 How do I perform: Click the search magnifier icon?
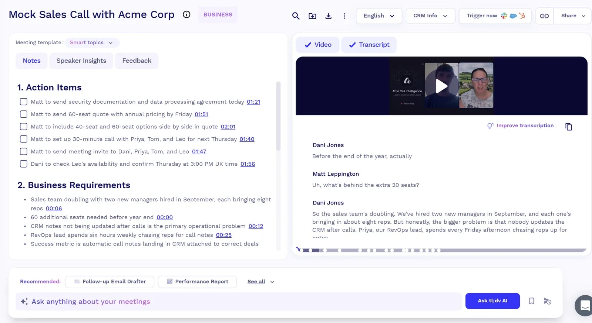tap(296, 16)
